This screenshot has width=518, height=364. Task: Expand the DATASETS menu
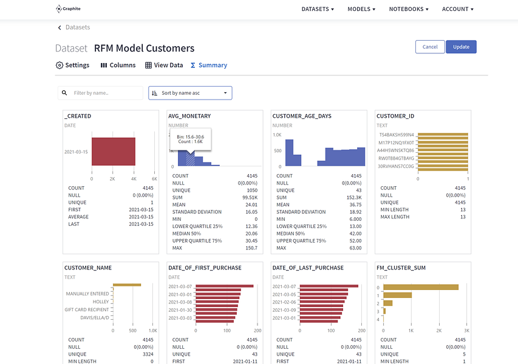(318, 9)
